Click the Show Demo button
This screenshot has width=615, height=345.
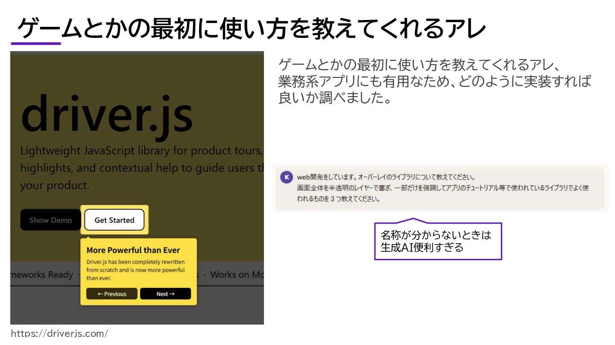[50, 220]
